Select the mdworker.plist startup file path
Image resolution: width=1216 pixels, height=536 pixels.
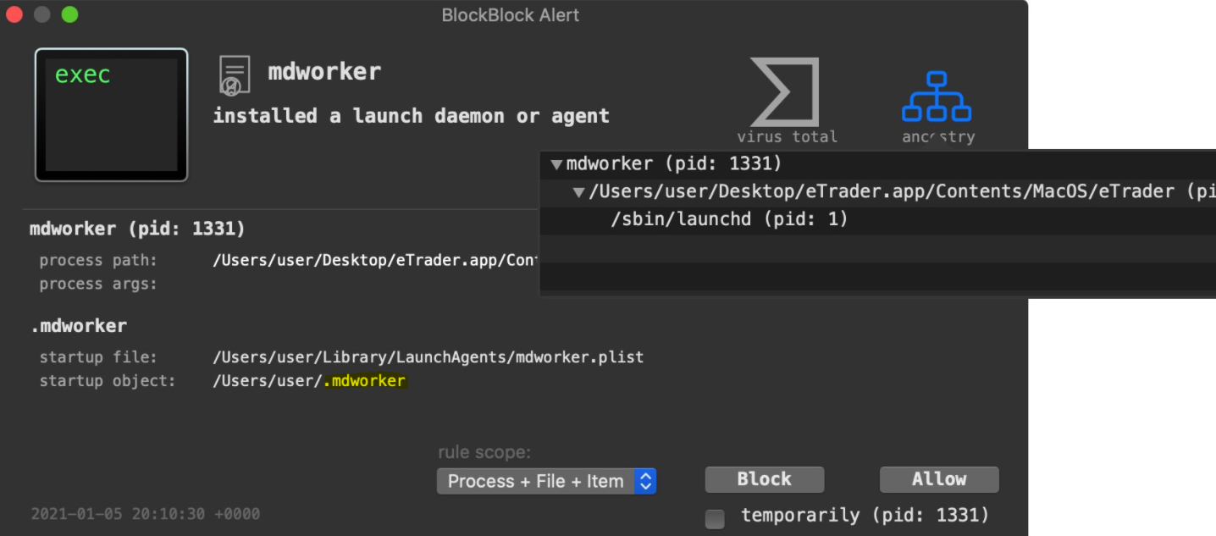click(x=428, y=356)
